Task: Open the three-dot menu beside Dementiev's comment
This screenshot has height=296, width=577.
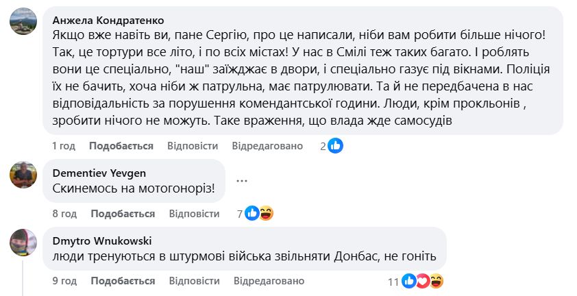Action: (241, 180)
